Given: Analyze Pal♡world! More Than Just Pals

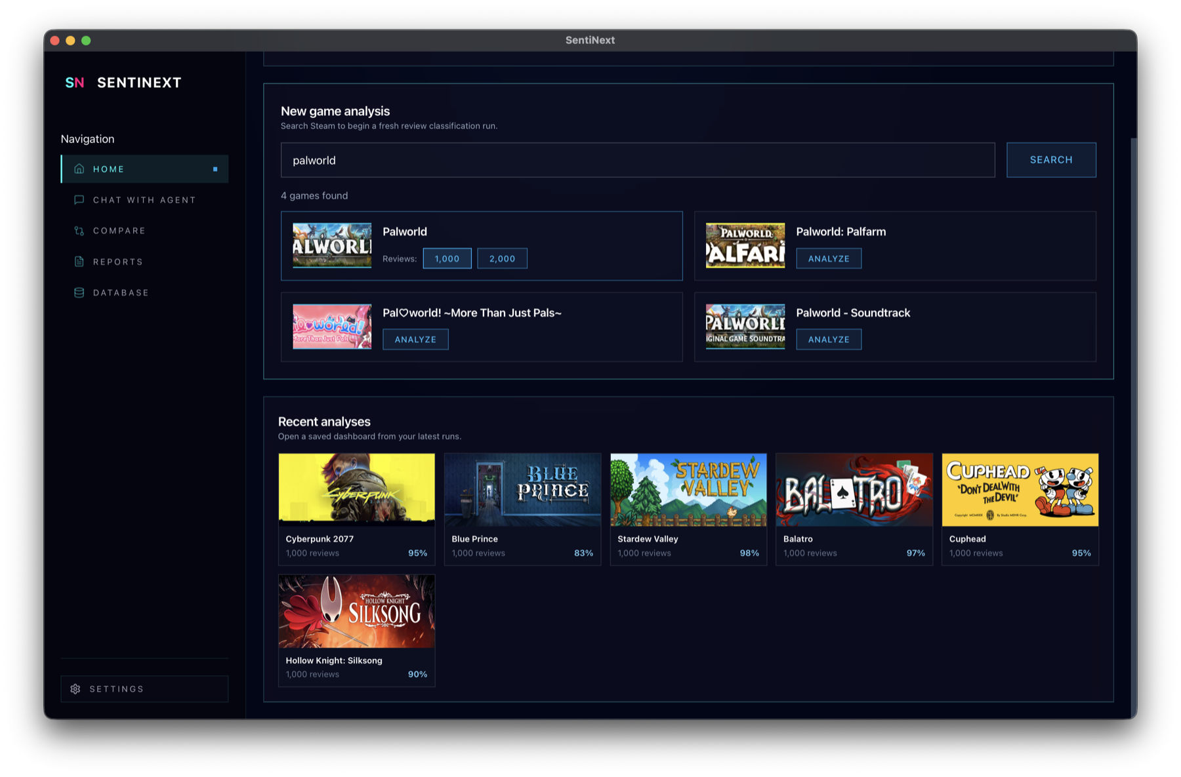Looking at the screenshot, I should (415, 339).
